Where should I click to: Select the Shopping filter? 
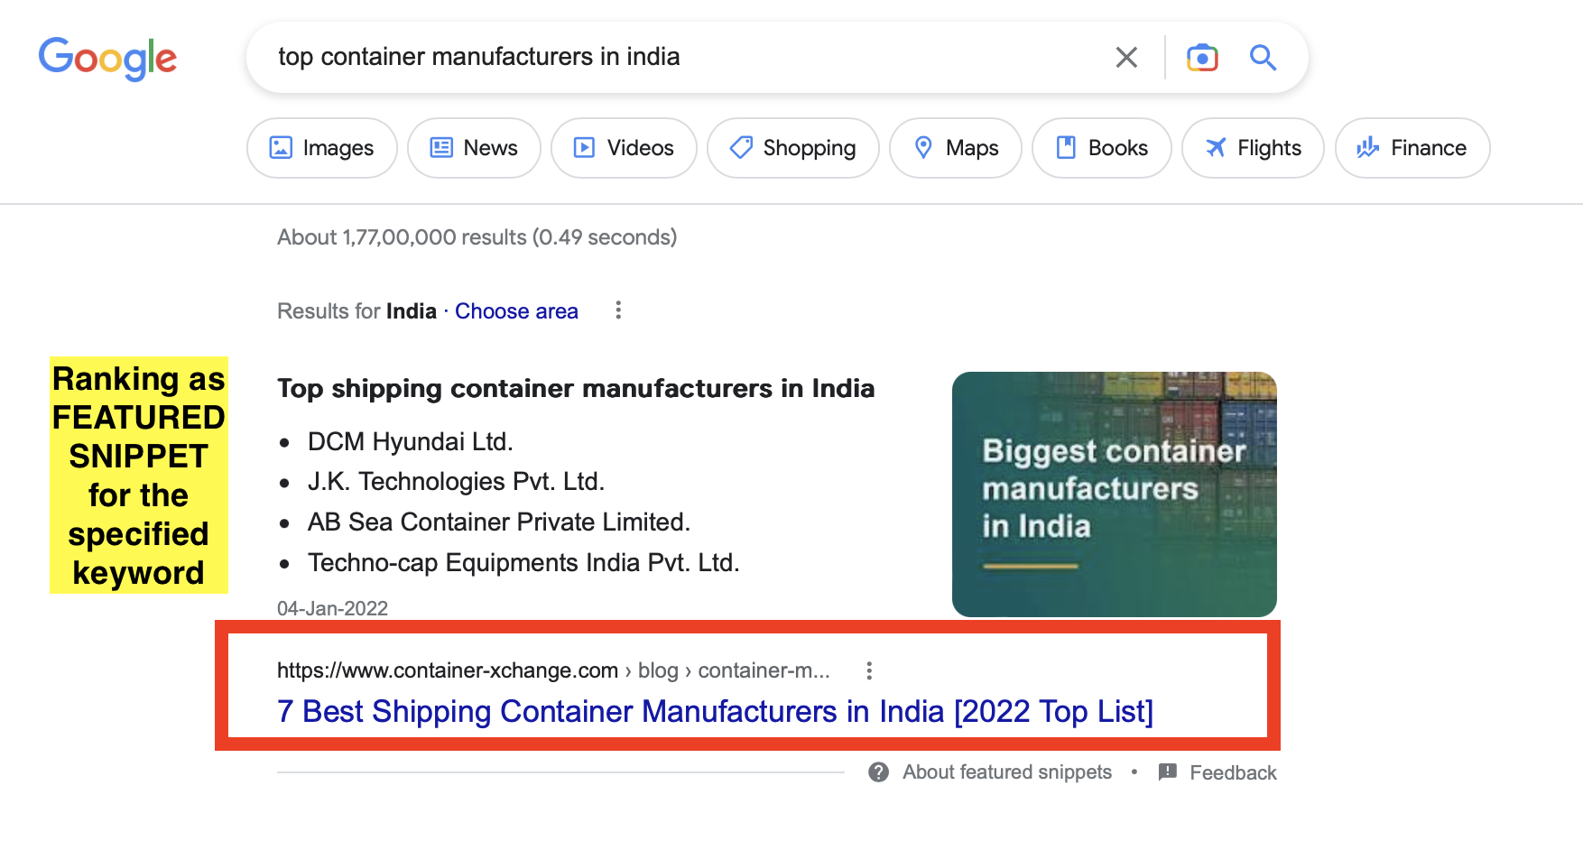tap(792, 148)
